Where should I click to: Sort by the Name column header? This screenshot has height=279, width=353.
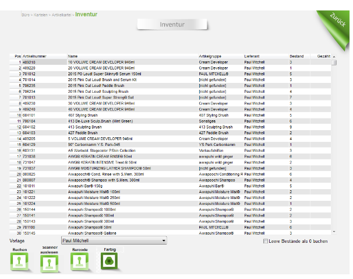[x=133, y=56]
